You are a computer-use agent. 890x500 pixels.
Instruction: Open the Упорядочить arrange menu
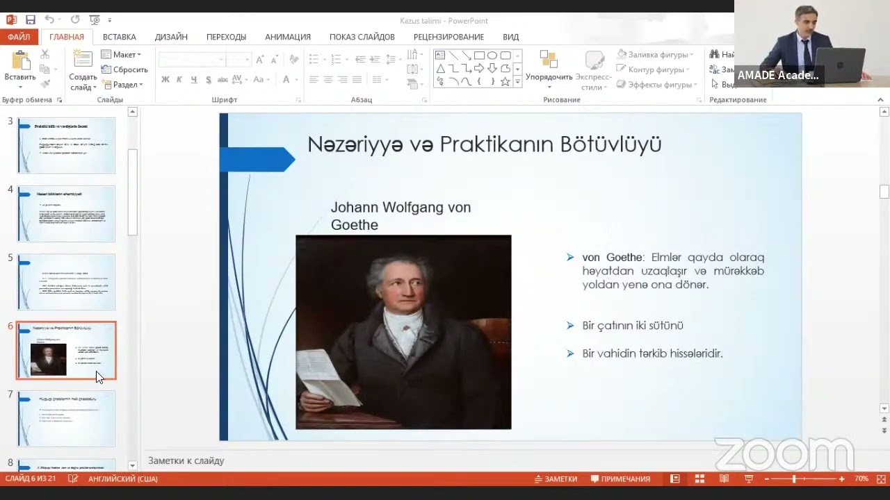point(549,69)
